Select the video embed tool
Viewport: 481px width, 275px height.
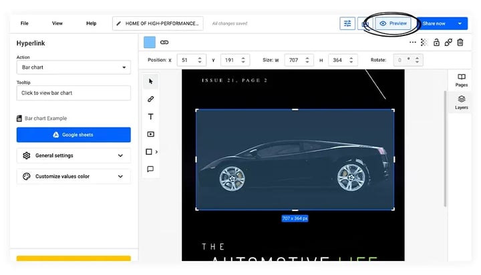tap(150, 134)
